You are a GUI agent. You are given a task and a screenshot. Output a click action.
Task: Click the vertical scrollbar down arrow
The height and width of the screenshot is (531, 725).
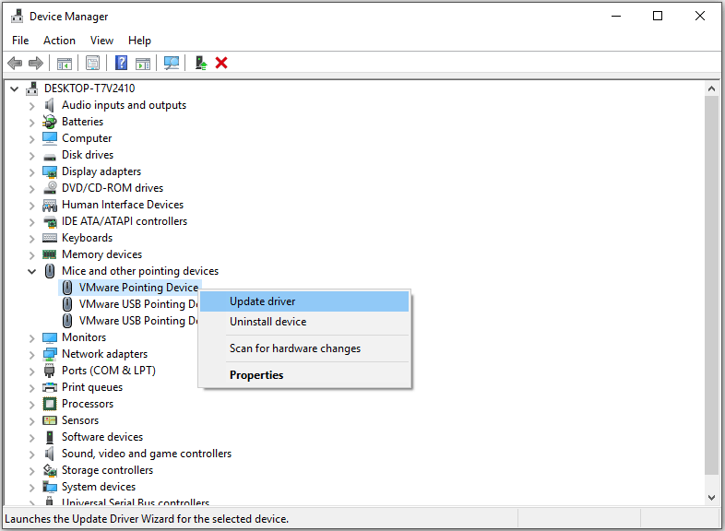click(x=711, y=497)
